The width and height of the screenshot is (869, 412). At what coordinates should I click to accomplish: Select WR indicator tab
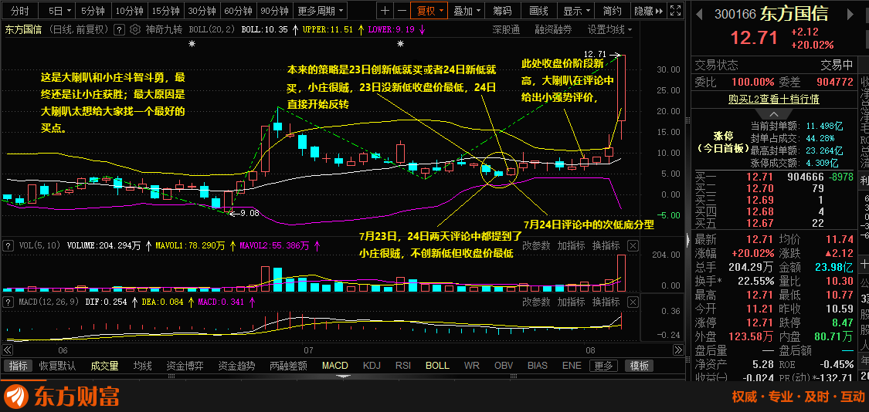472,366
